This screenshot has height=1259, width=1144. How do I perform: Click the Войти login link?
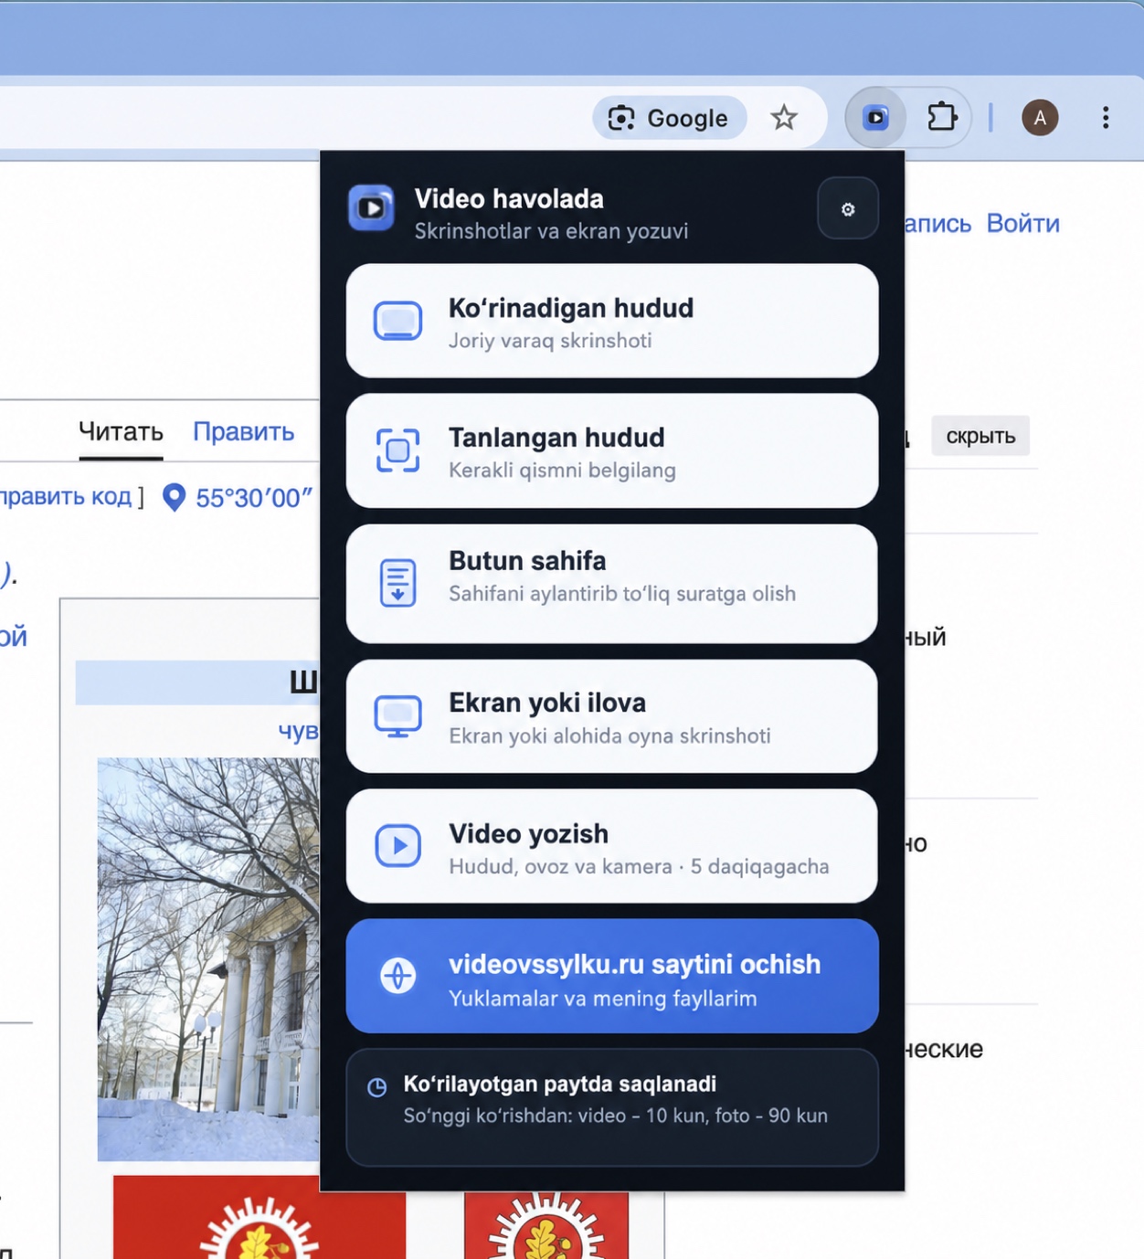pyautogui.click(x=1022, y=223)
